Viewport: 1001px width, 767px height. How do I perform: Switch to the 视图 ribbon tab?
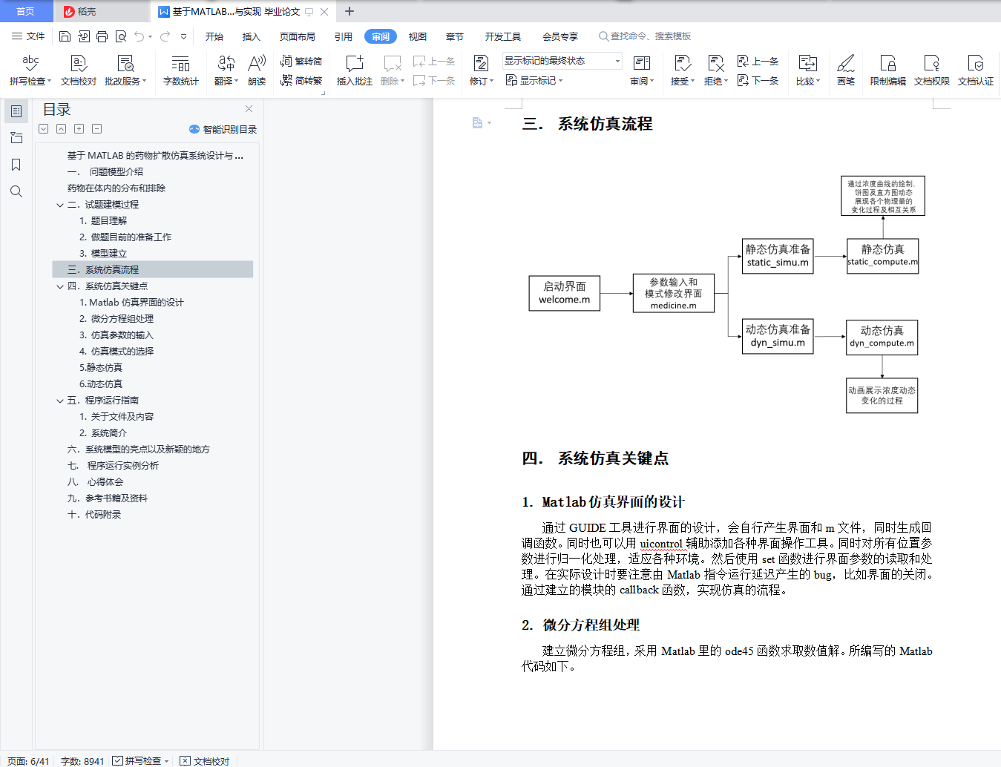tap(418, 36)
